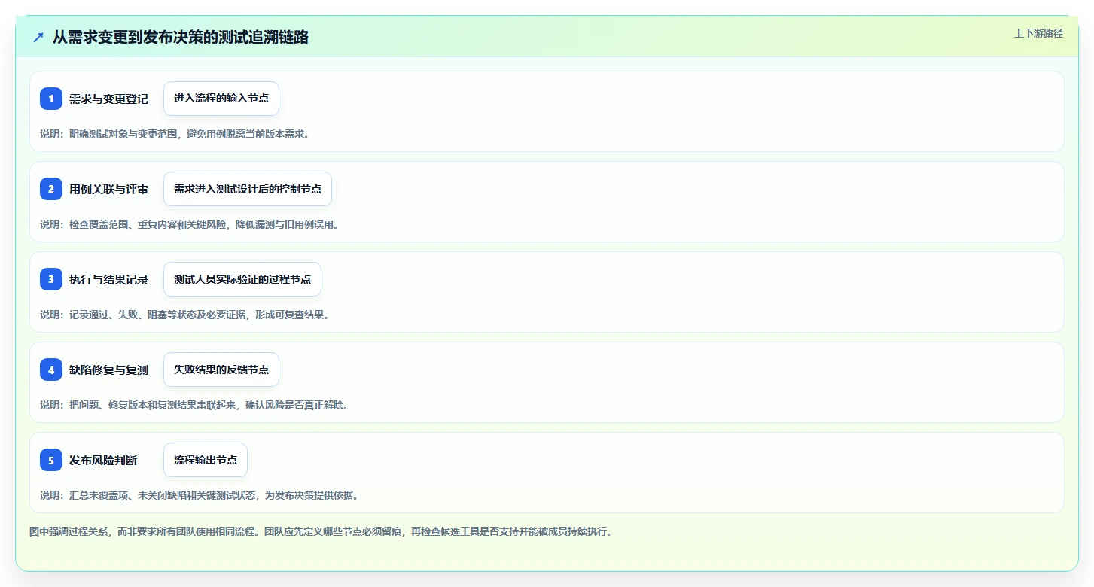The height and width of the screenshot is (587, 1094).
Task: Click the 流程输出节点 tag
Action: (206, 460)
